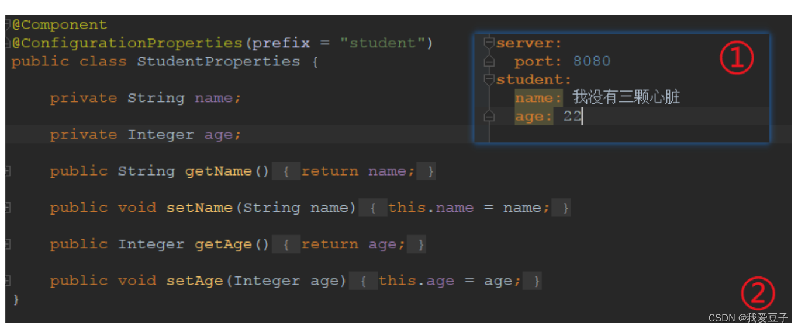Click the folded opening brace after setName(String name)
The width and height of the screenshot is (798, 329).
372,208
